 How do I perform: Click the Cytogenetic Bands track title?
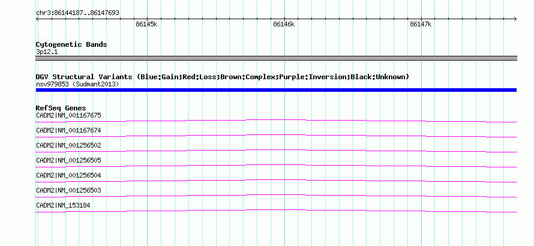pyautogui.click(x=71, y=44)
